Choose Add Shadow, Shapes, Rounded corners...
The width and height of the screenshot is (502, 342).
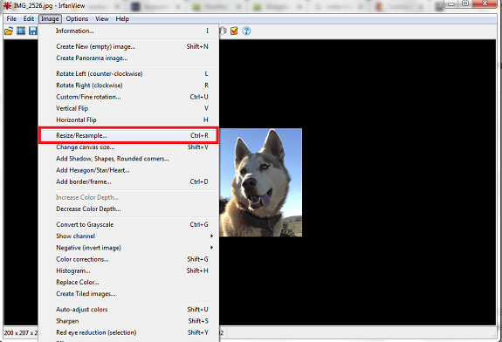[128, 159]
